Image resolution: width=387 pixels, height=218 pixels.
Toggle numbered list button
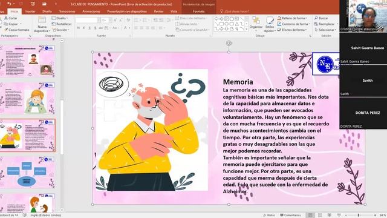click(145, 20)
